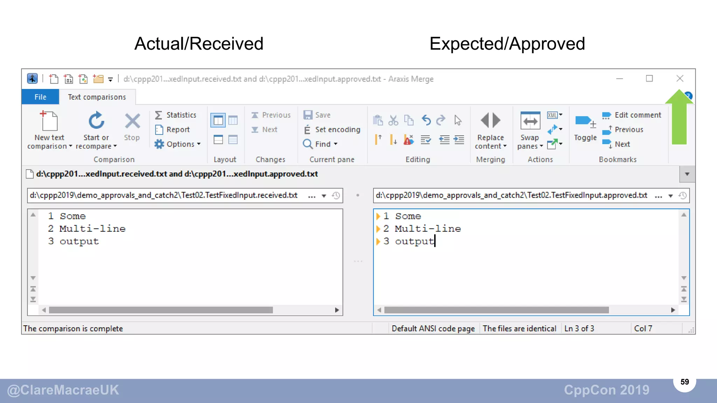Switch to Text comparisons ribbon tab
The image size is (717, 403).
[x=97, y=97]
